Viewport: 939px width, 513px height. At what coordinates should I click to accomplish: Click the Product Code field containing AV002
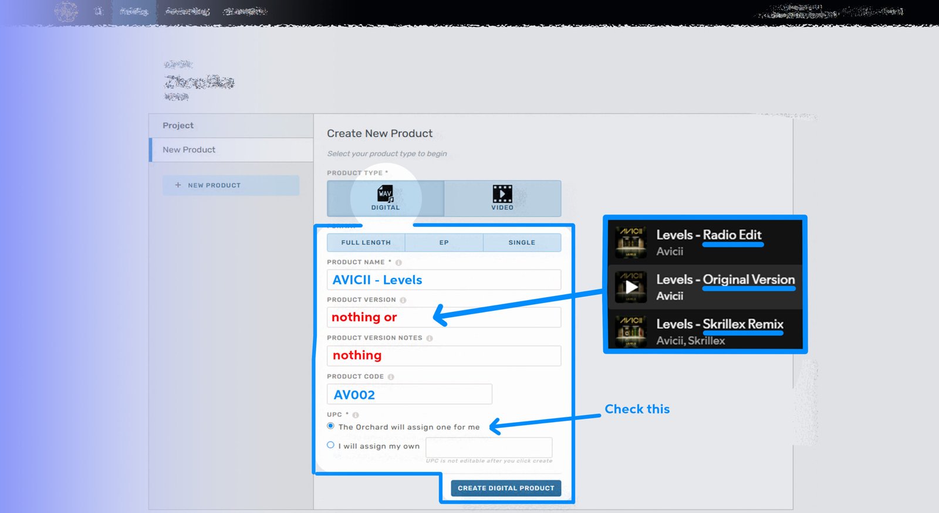[409, 395]
